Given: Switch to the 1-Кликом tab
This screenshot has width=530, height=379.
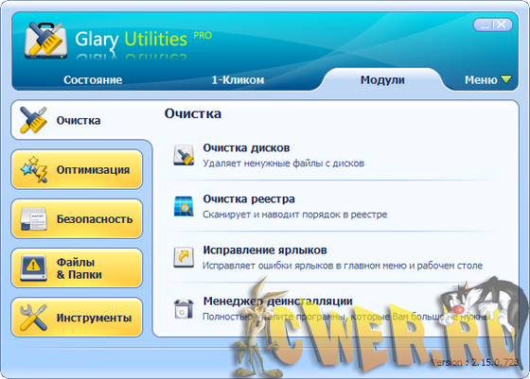Looking at the screenshot, I should (x=238, y=80).
